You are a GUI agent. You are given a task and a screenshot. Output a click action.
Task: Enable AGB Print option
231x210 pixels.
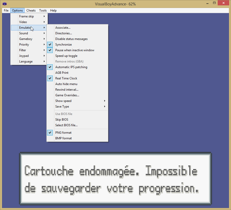(x=77, y=73)
